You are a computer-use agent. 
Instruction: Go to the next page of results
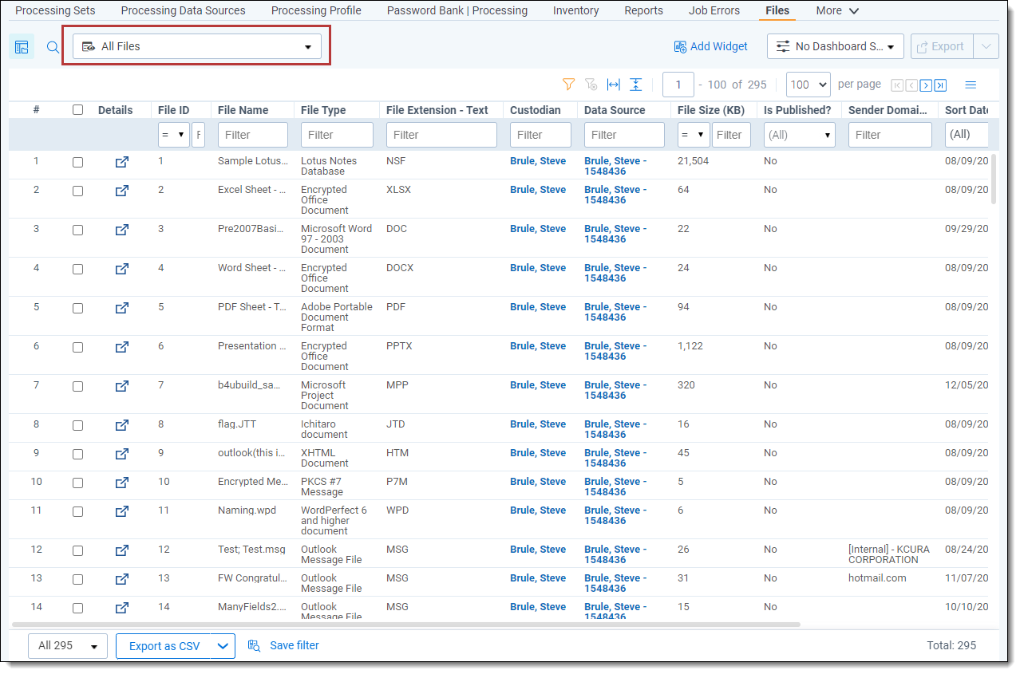pyautogui.click(x=926, y=85)
